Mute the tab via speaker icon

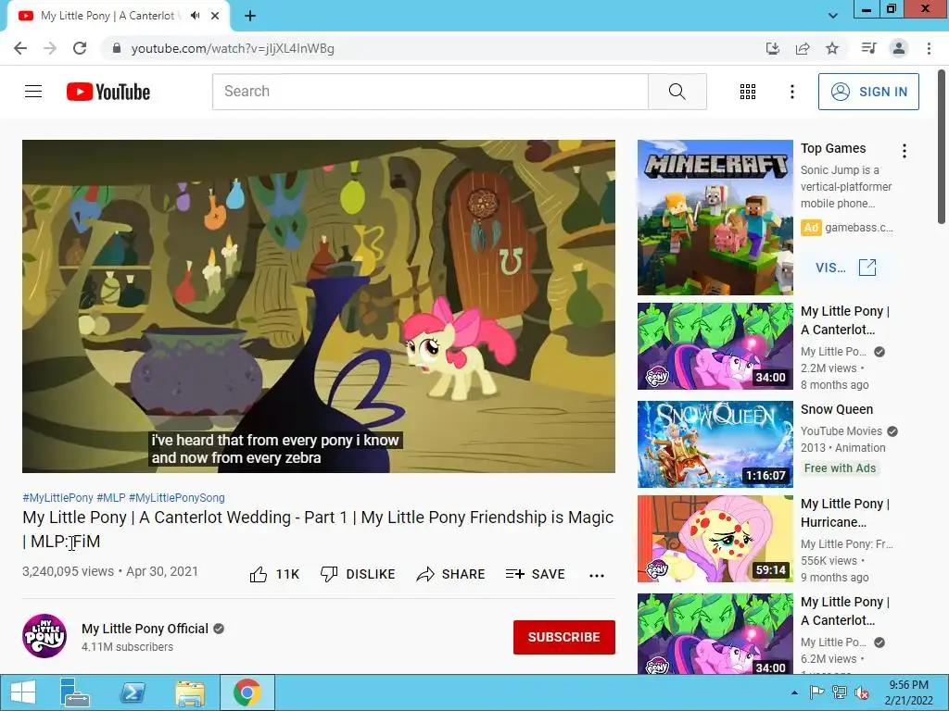[x=195, y=16]
